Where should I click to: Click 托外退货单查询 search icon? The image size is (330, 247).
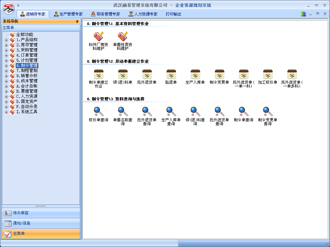[x=147, y=112]
